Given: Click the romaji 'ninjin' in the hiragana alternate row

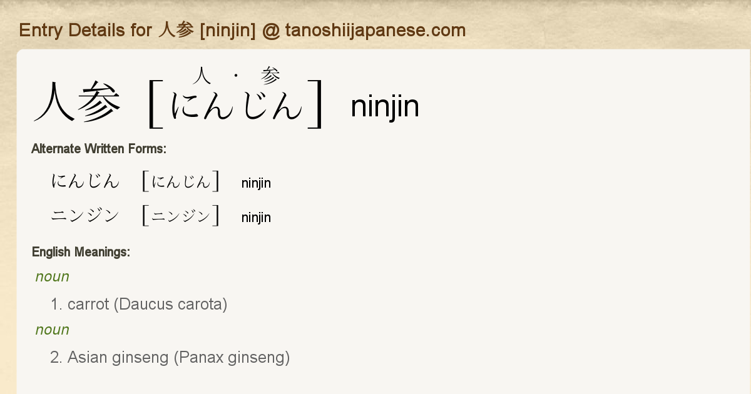Looking at the screenshot, I should (256, 183).
